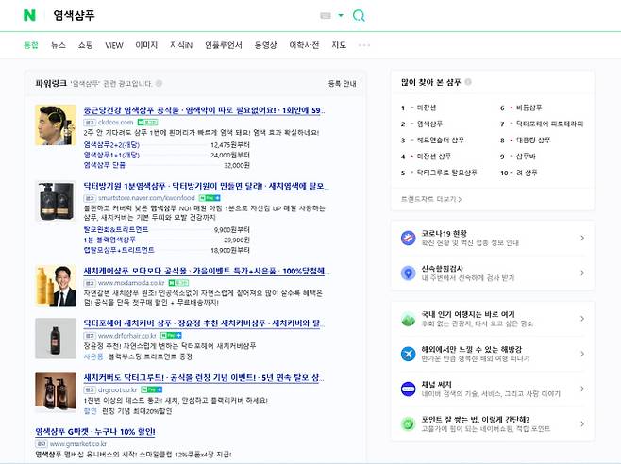Select rank 7 닥터포헤어 피토테라피
This screenshot has height=464, width=621.
(549, 124)
